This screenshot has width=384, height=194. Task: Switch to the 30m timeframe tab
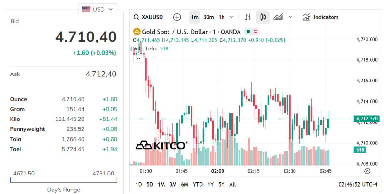pyautogui.click(x=208, y=17)
